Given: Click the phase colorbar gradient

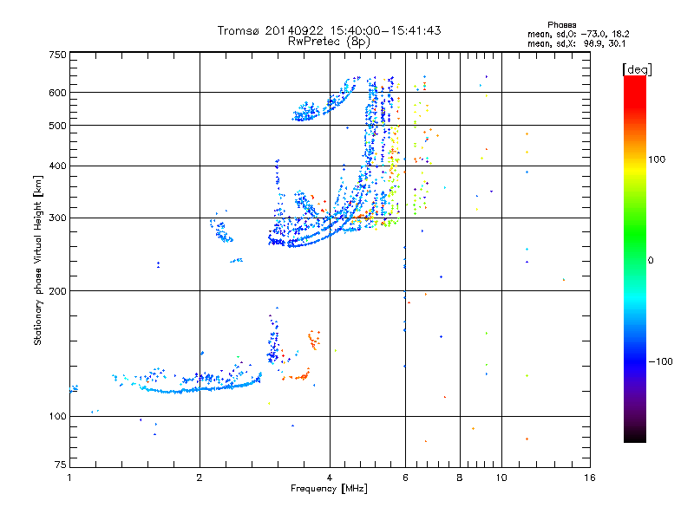Looking at the screenshot, I should point(635,258).
